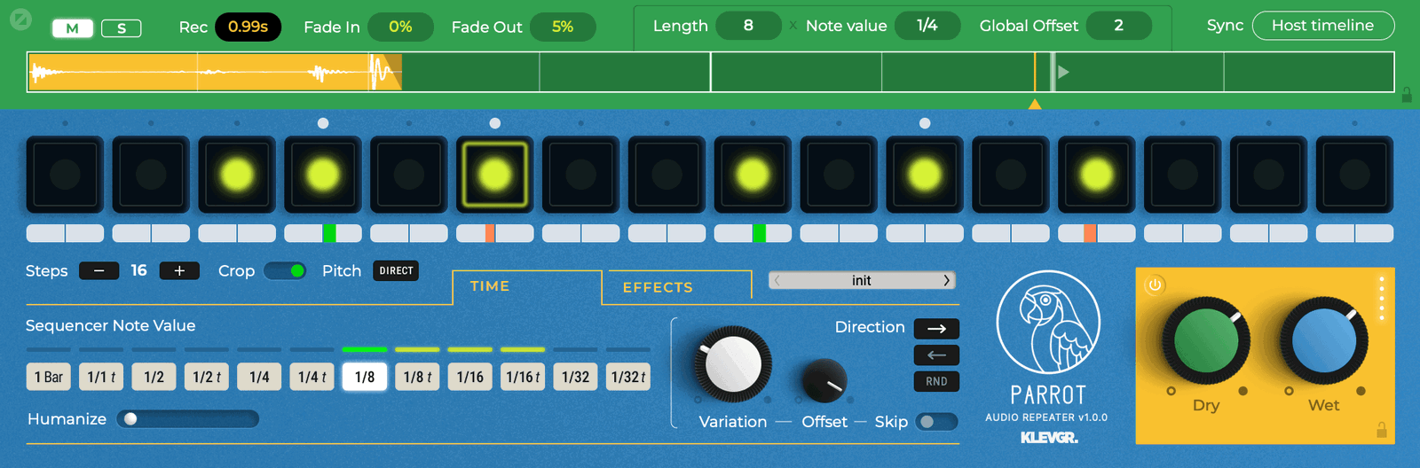1420x468 pixels.
Task: Open the Sync Host timeline dropdown
Action: point(1322,26)
